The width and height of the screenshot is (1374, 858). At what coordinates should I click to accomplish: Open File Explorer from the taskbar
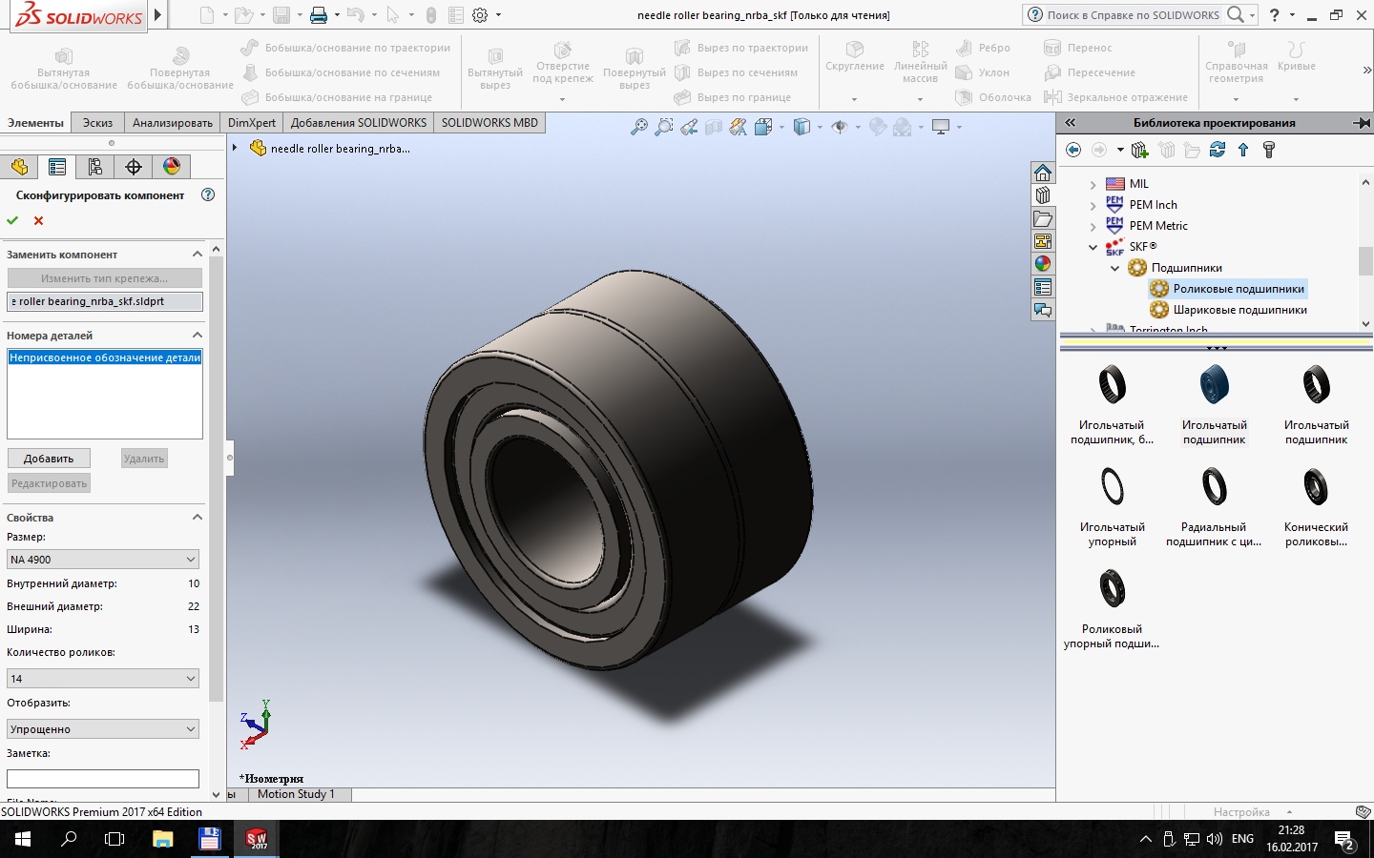point(163,839)
